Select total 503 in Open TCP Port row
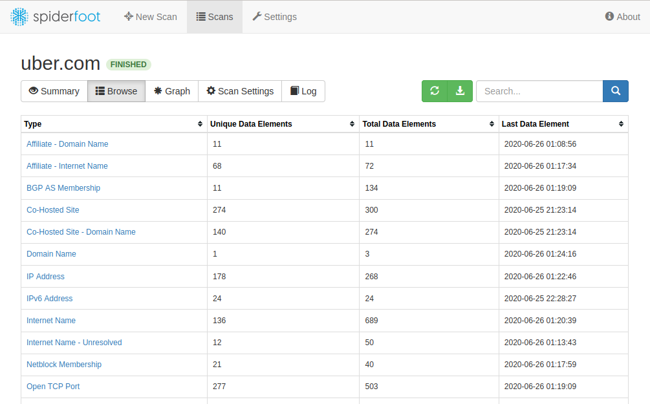Screen dimensions: 650x404 pos(371,386)
